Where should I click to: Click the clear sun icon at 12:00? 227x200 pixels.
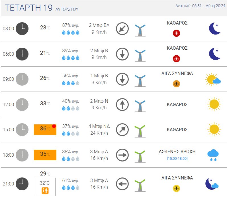pyautogui.click(x=214, y=104)
